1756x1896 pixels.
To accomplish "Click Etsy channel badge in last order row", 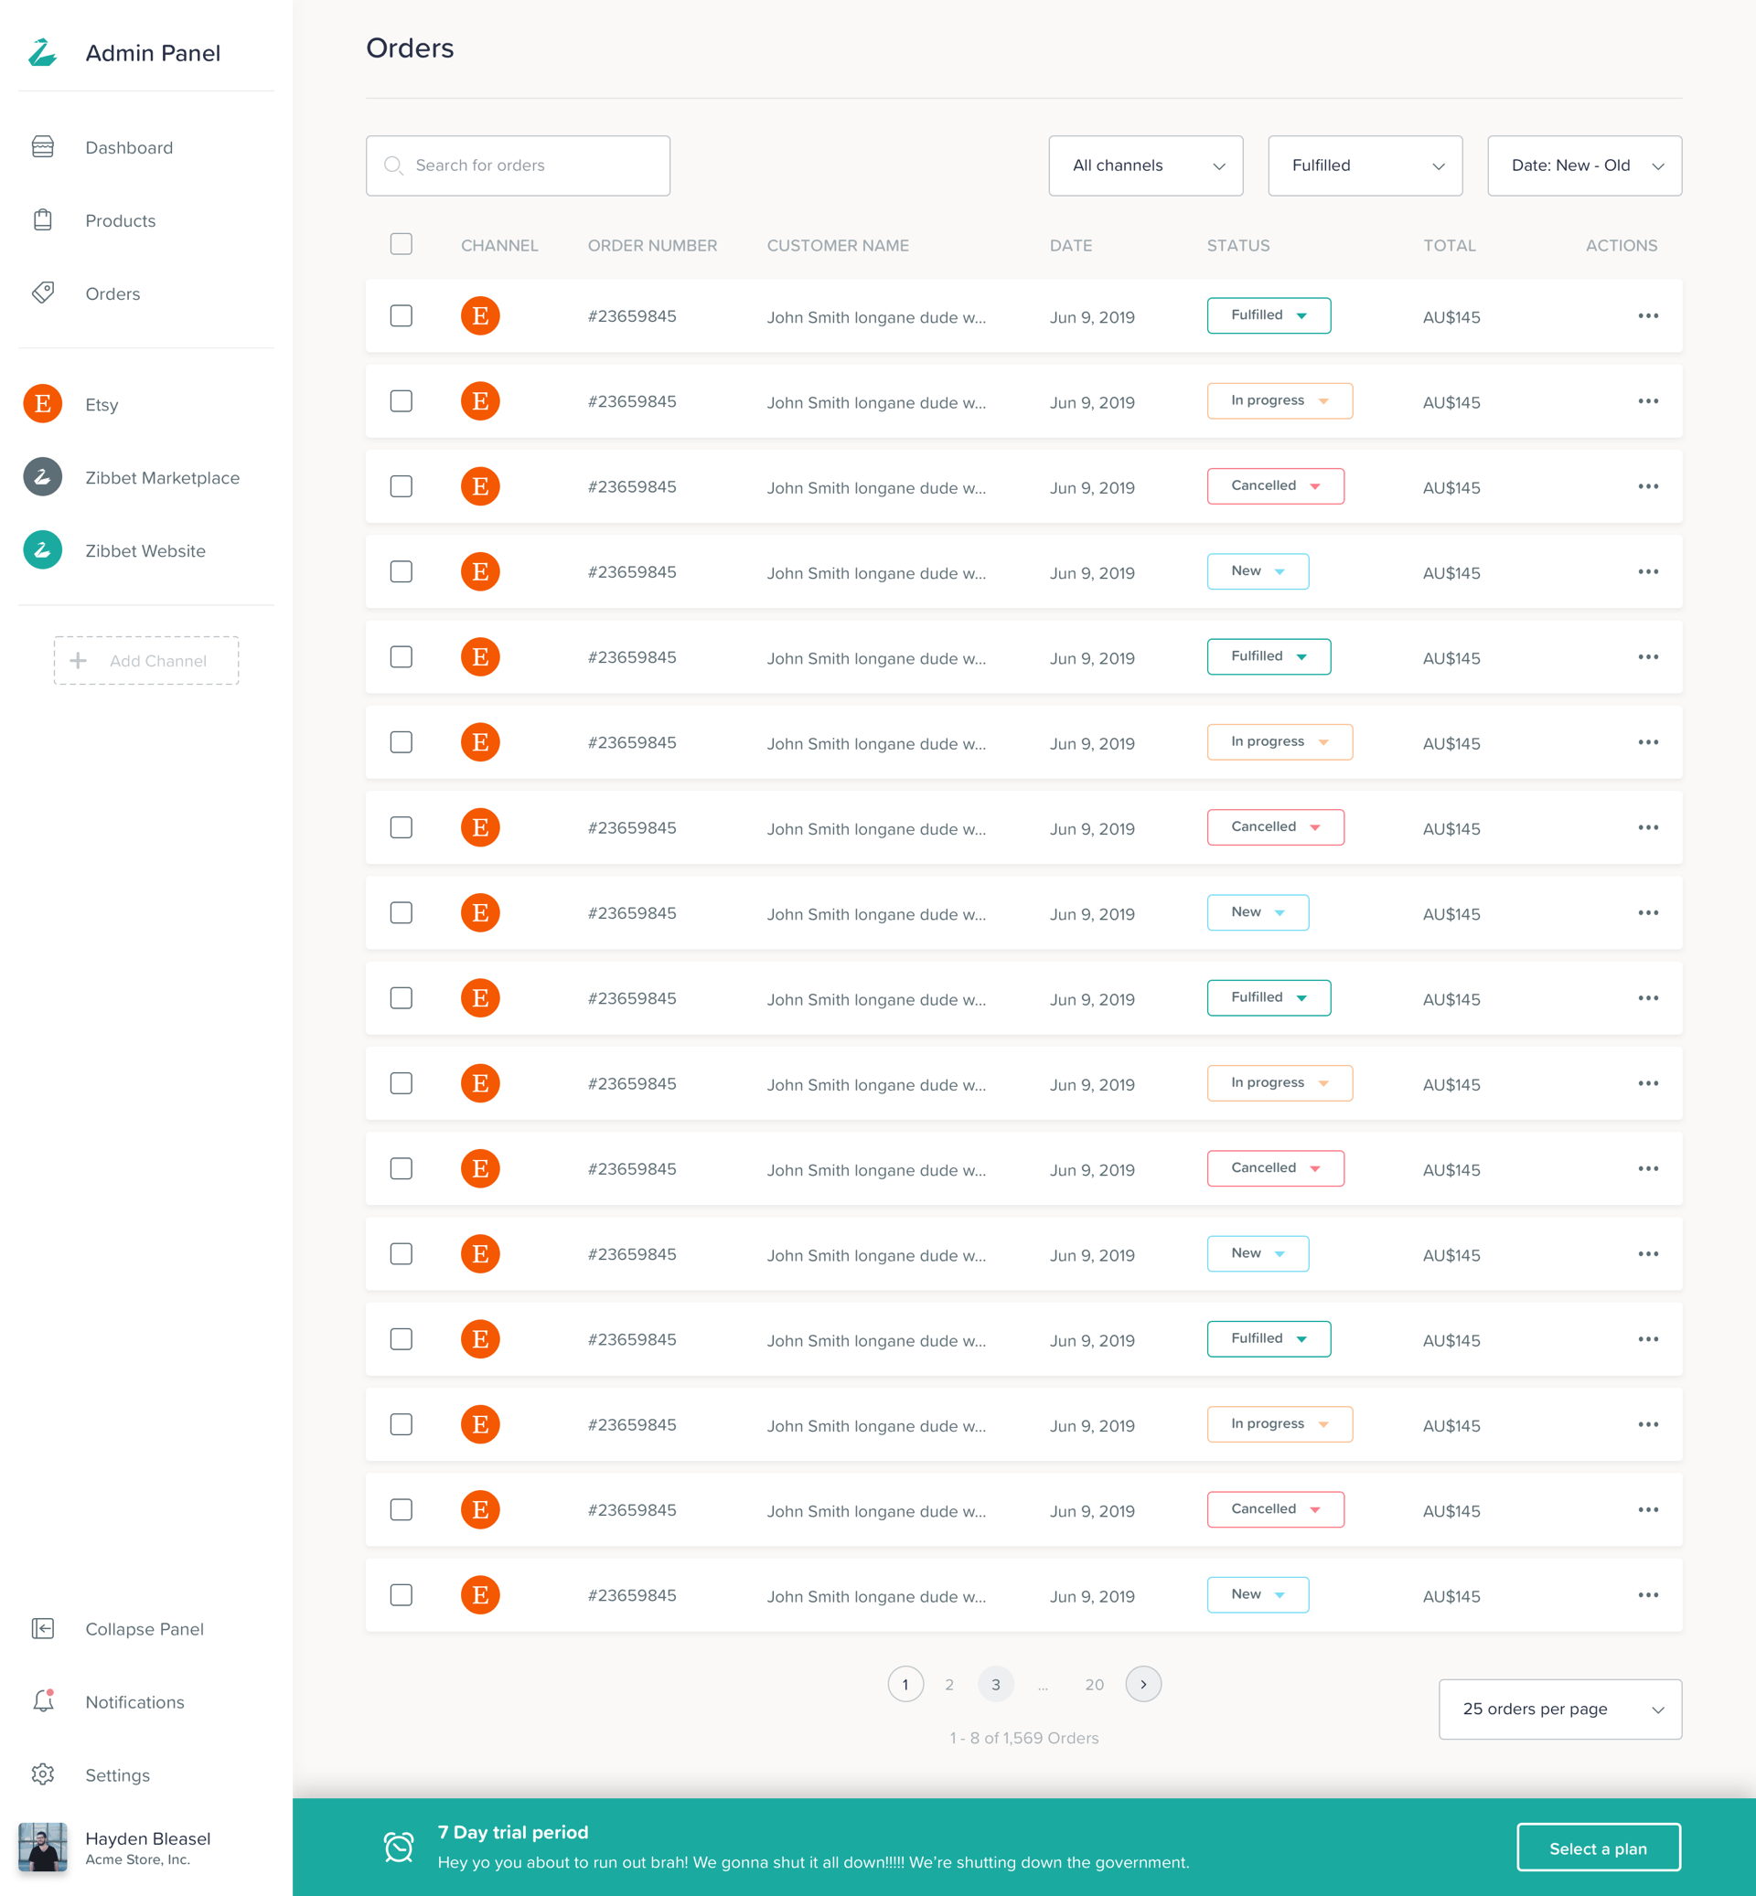I will tap(481, 1595).
